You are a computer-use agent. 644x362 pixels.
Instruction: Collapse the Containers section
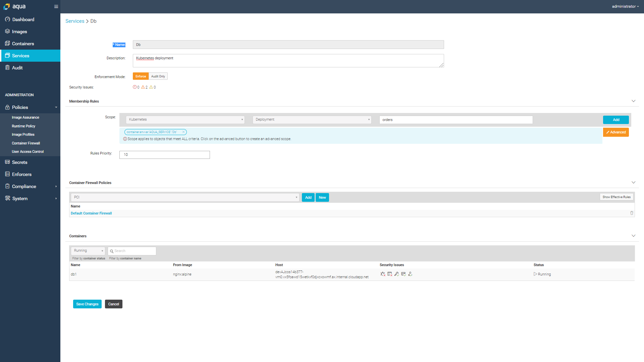[x=634, y=236]
